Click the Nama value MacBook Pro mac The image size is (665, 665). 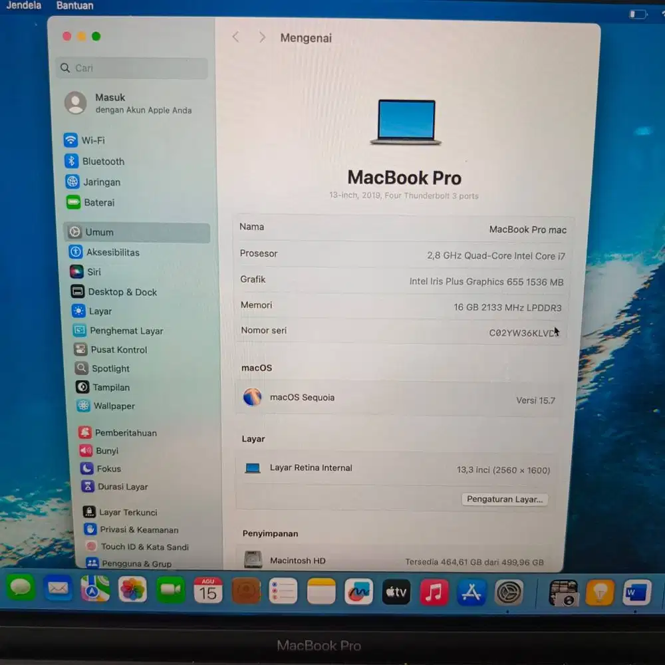coord(527,229)
